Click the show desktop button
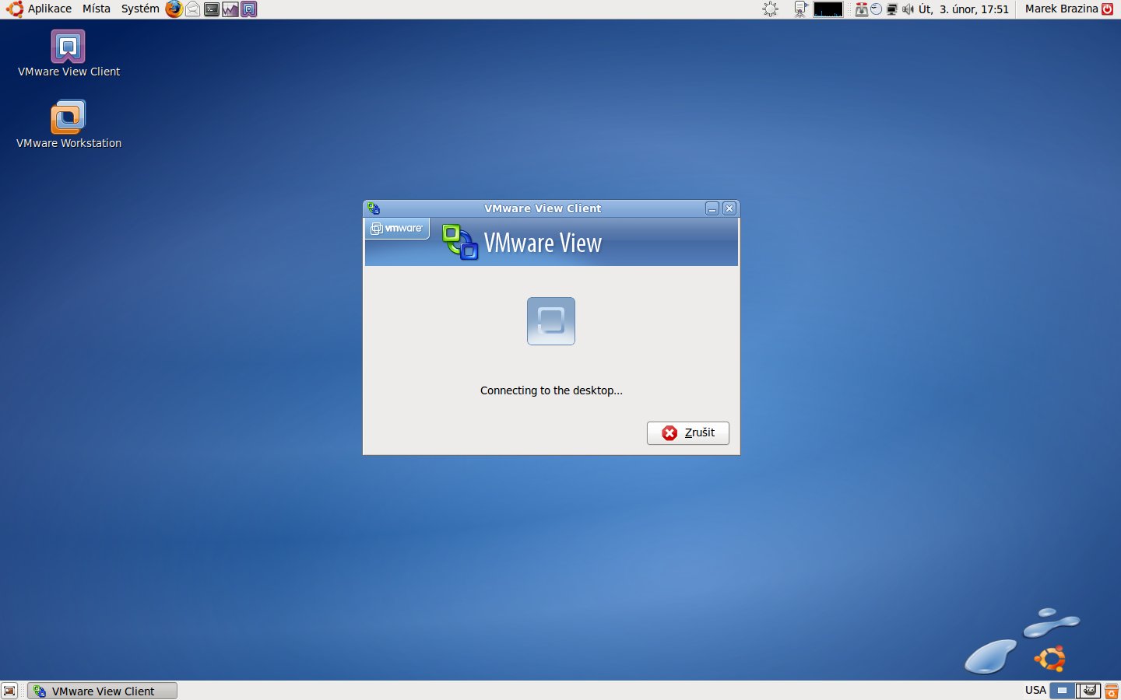Image resolution: width=1121 pixels, height=700 pixels. click(x=9, y=691)
